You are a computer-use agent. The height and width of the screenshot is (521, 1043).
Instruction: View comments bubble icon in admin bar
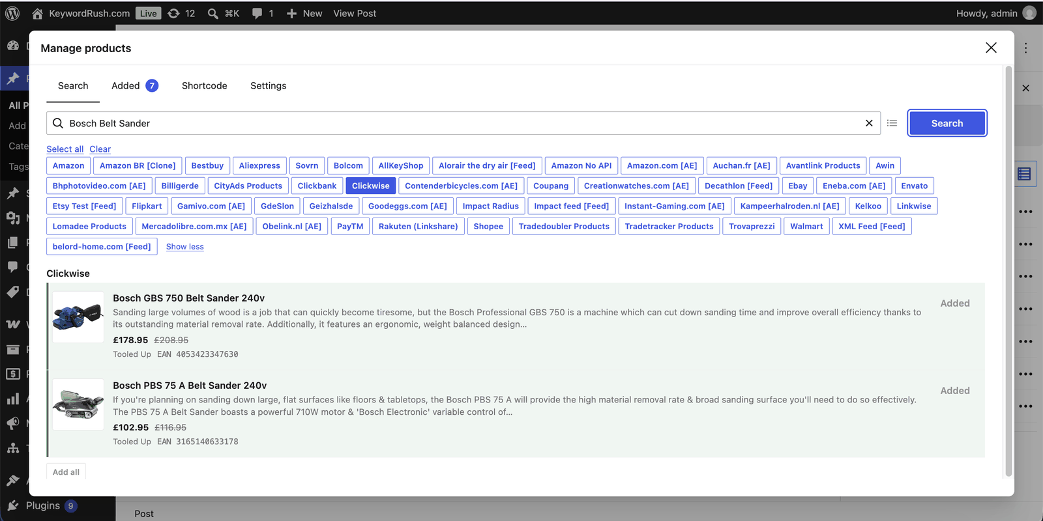click(x=257, y=13)
